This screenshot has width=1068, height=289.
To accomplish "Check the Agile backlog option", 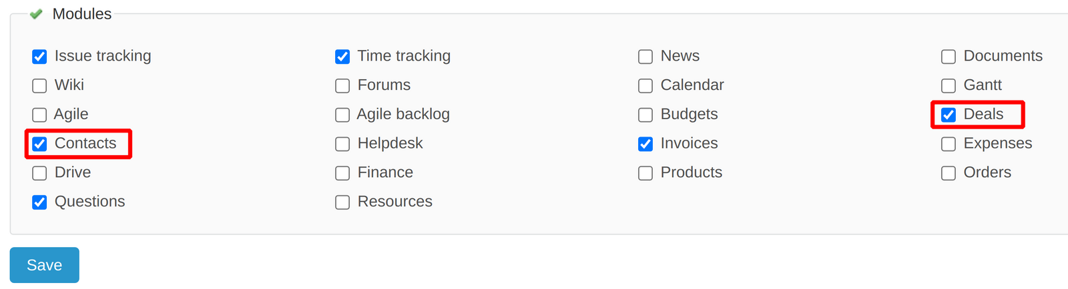I will pos(342,115).
